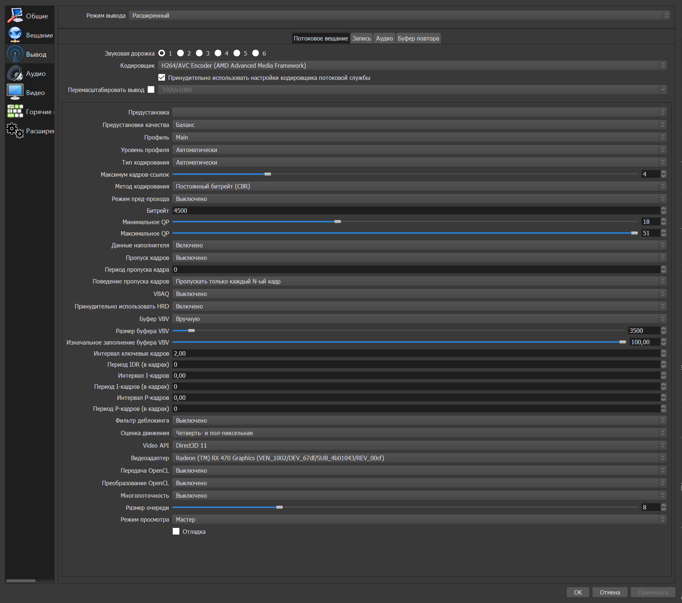Open Профиль dropdown showing Main
Viewport: 682px width, 603px height.
419,137
